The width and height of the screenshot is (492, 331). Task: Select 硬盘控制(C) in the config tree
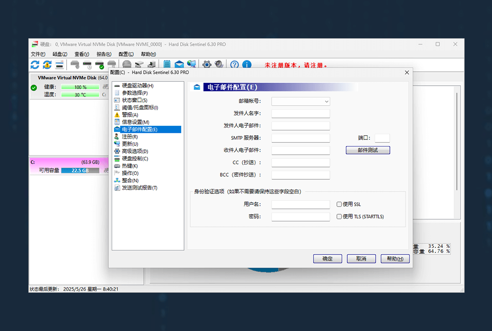(135, 158)
